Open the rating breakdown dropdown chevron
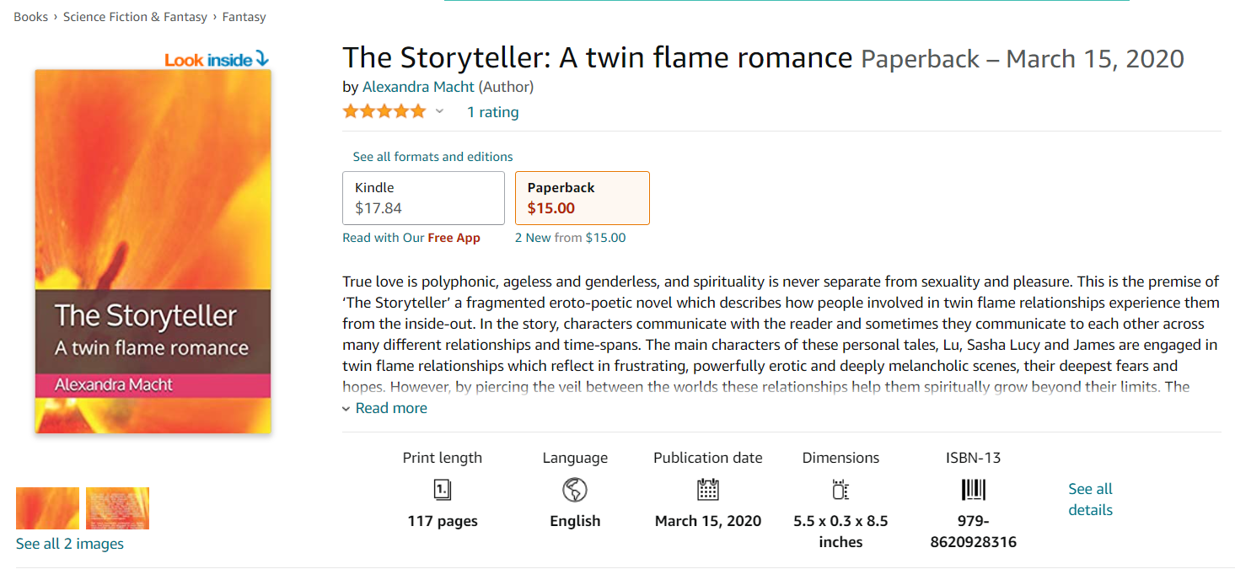1235x580 pixels. tap(439, 111)
